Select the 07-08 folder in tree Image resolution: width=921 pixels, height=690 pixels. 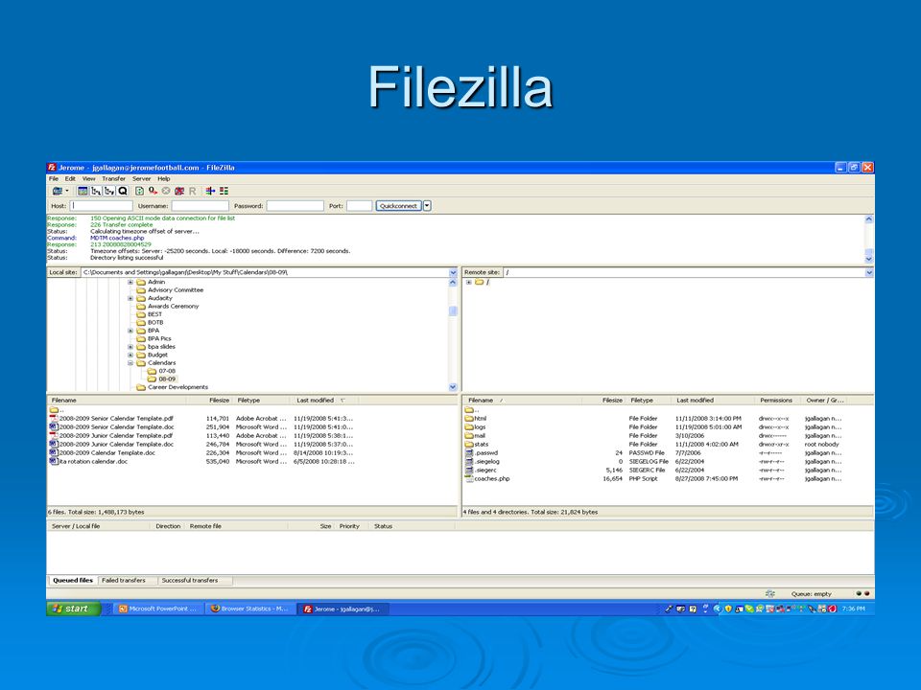tap(161, 371)
